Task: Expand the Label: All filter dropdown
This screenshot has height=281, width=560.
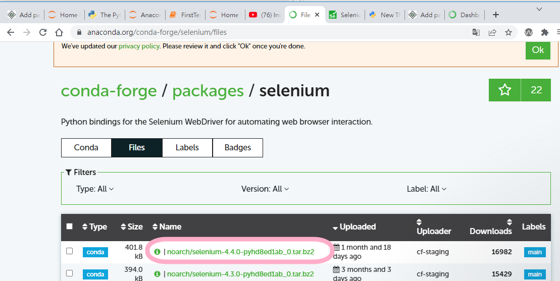Action: 426,189
